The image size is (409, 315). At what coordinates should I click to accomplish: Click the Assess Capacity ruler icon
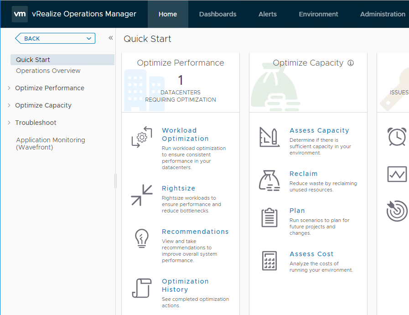pos(269,137)
